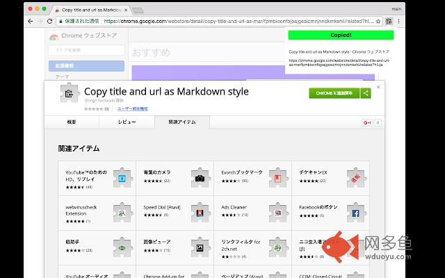This screenshot has height=278, width=445.
Task: Click the copy-title extension toolbar icon
Action: [x=389, y=22]
